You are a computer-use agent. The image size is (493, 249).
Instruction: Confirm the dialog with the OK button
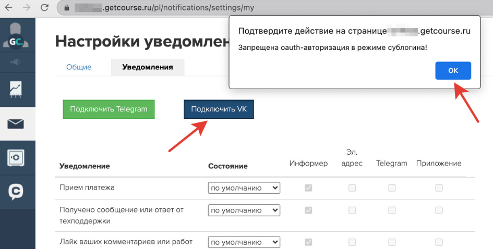(x=453, y=71)
